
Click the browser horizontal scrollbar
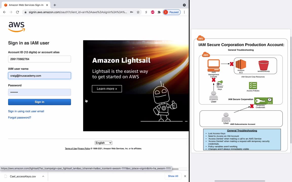[x=175, y=169]
